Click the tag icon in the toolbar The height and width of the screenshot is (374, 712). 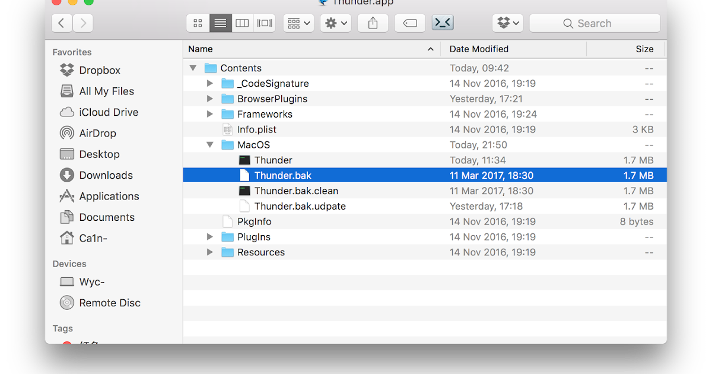tap(410, 23)
